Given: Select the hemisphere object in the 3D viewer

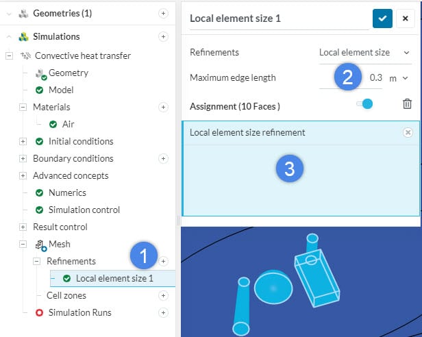Looking at the screenshot, I should pyautogui.click(x=273, y=288).
